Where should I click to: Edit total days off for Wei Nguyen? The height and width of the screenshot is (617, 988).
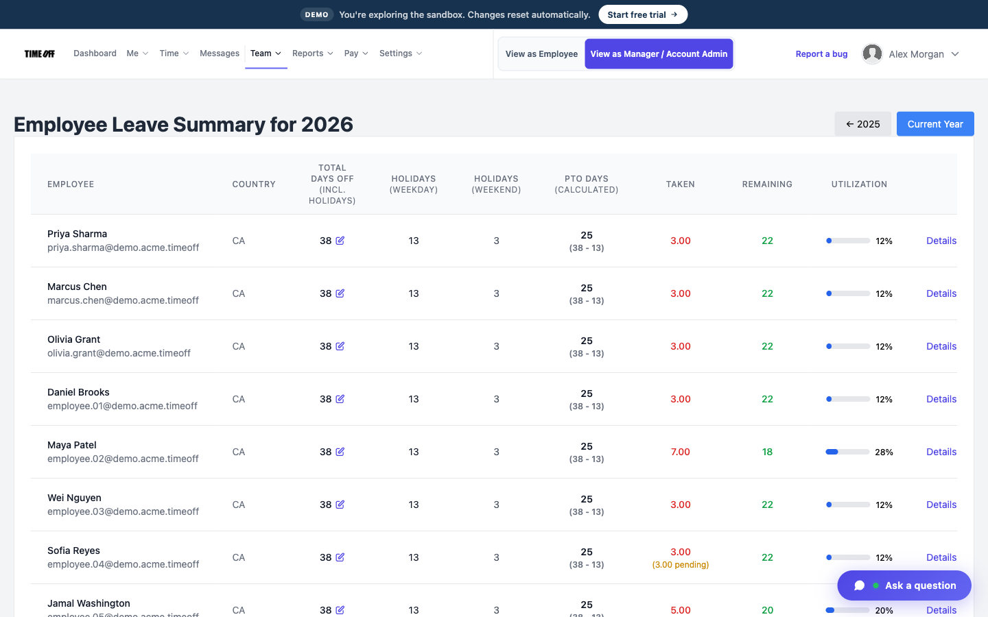(340, 505)
